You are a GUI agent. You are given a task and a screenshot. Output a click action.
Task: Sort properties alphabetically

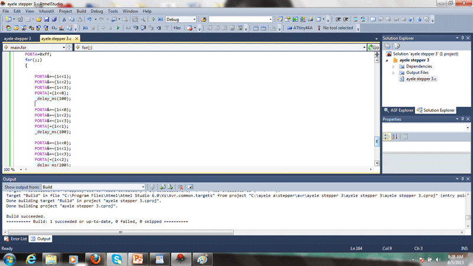click(395, 137)
